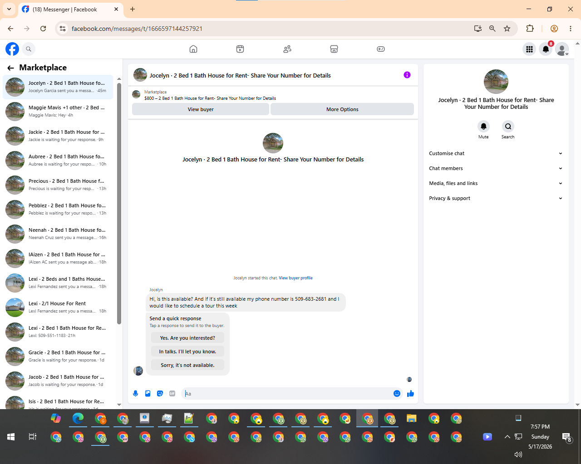Screen dimensions: 581x464
Task: Open Lexi's conversation showing 509-551-1183
Action: tap(58, 332)
